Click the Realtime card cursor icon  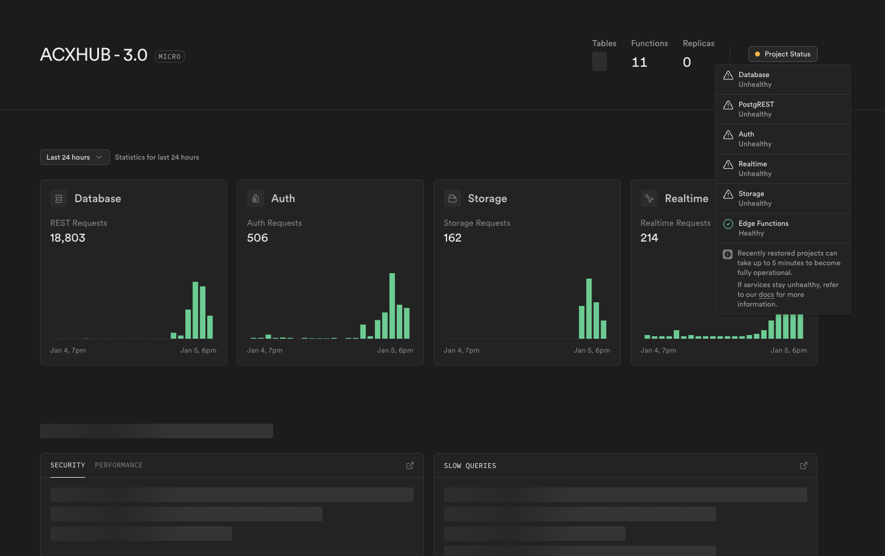tap(649, 198)
